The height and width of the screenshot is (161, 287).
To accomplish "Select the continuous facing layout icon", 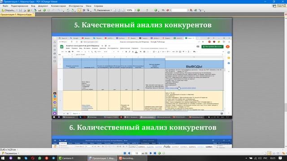I will pos(278,153).
